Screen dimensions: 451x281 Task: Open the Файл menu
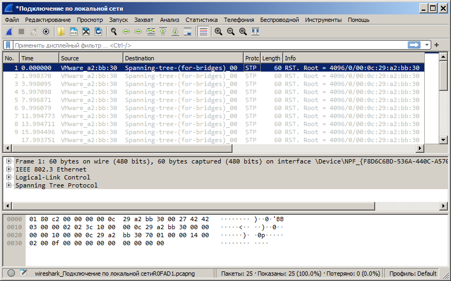[x=12, y=20]
